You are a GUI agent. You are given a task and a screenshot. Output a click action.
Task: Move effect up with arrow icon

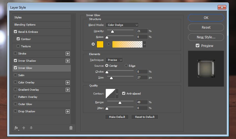(24, 128)
